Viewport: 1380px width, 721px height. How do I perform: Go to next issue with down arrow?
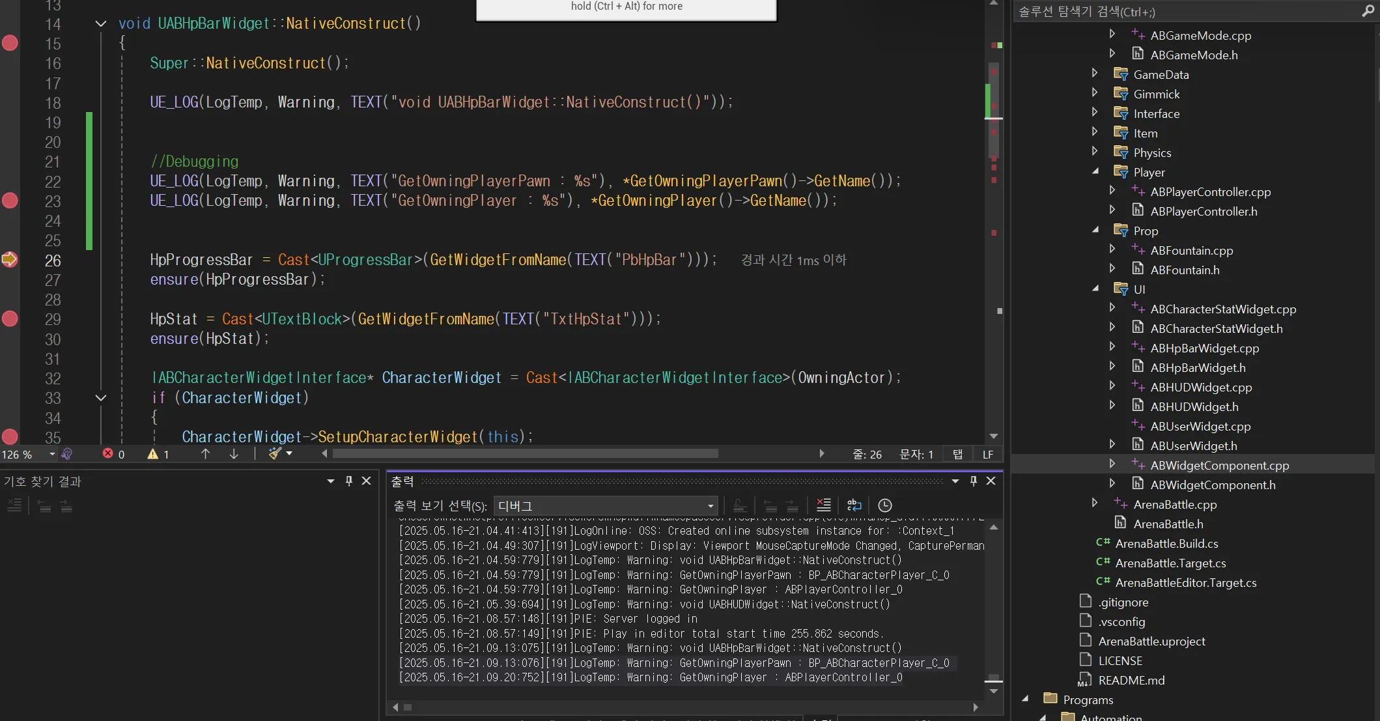tap(234, 454)
